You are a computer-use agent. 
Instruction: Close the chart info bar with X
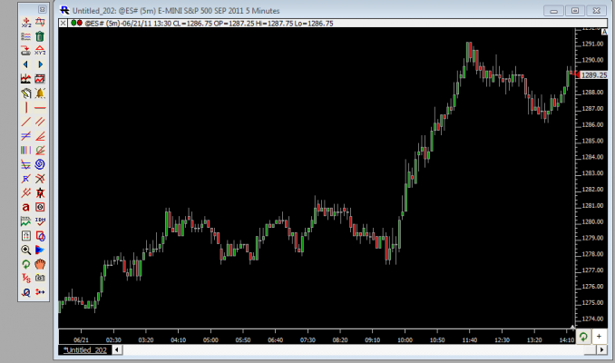coord(63,22)
